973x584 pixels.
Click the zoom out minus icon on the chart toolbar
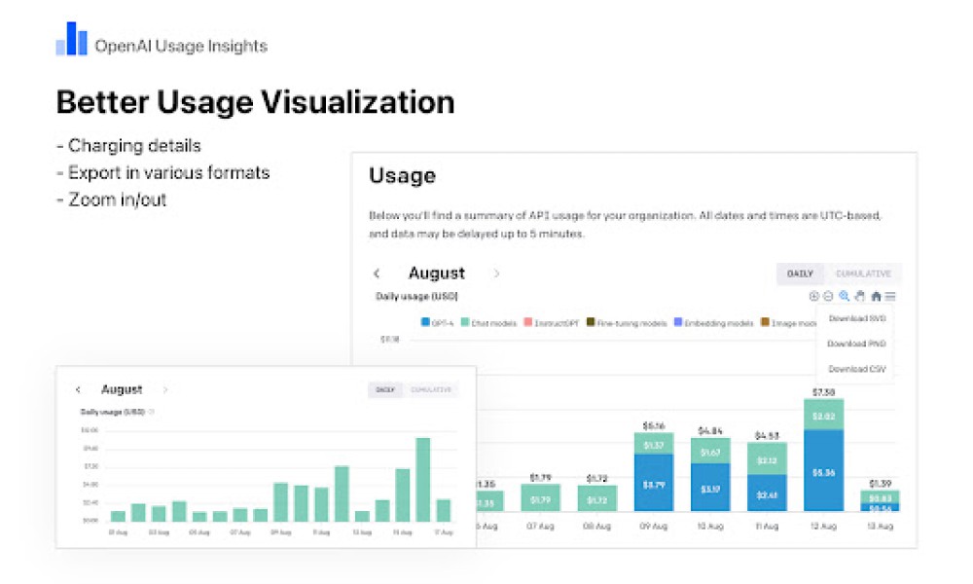click(828, 297)
